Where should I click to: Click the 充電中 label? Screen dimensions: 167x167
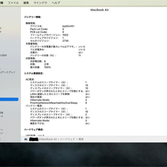point(34,52)
